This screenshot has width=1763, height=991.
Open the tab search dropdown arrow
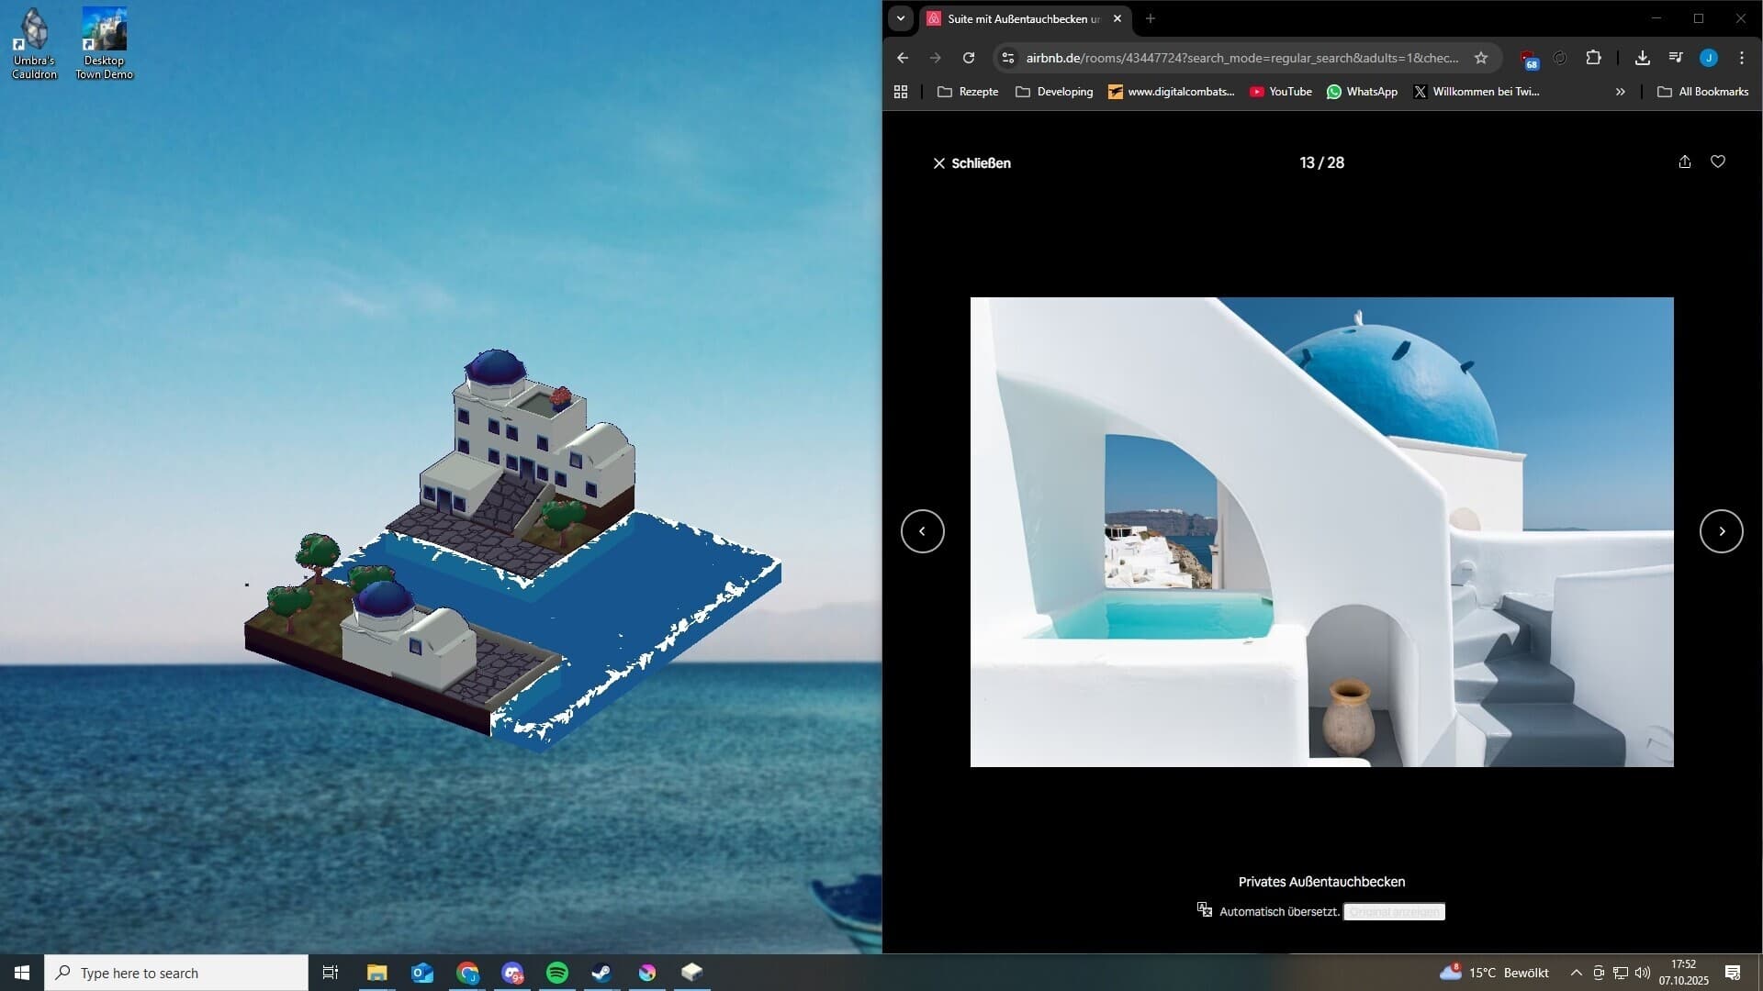pyautogui.click(x=901, y=18)
